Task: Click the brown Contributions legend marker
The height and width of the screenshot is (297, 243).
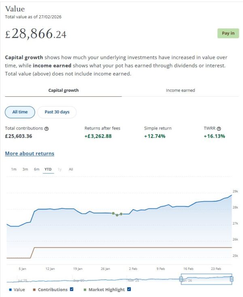Action: [x=34, y=290]
